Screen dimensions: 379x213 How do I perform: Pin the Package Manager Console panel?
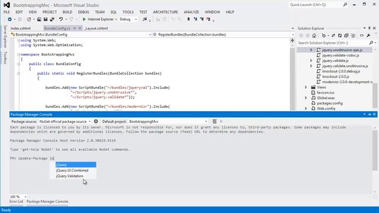(x=370, y=114)
